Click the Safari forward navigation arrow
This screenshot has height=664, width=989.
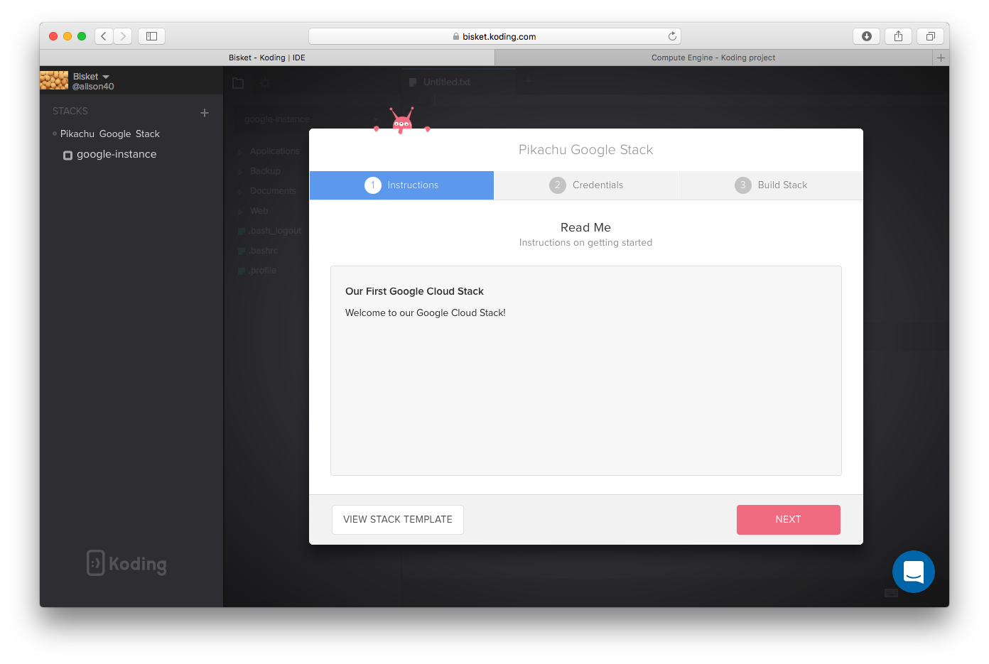click(123, 36)
